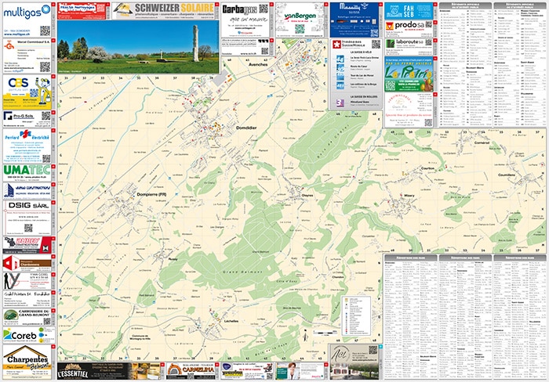
Task: Click the Oleyres village label
Action: 307,196
